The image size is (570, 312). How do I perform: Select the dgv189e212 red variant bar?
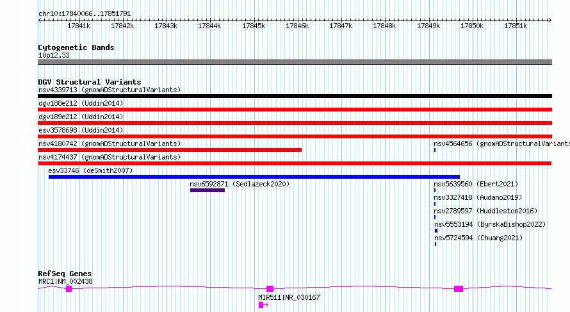295,123
